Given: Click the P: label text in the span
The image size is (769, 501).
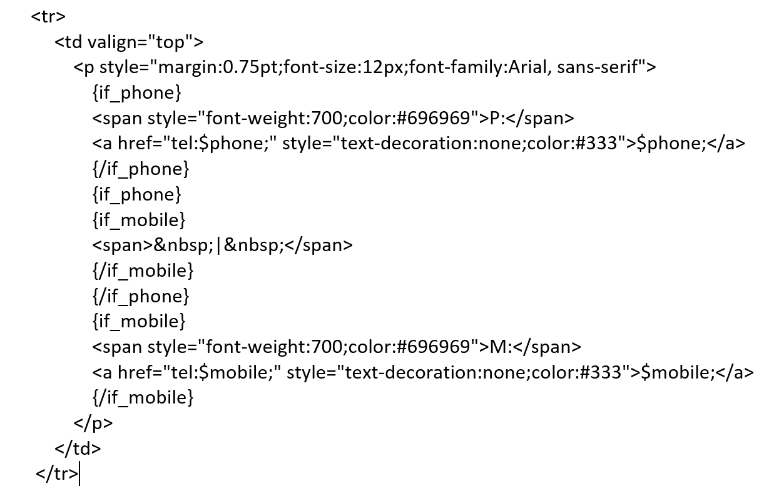Looking at the screenshot, I should pos(497,118).
